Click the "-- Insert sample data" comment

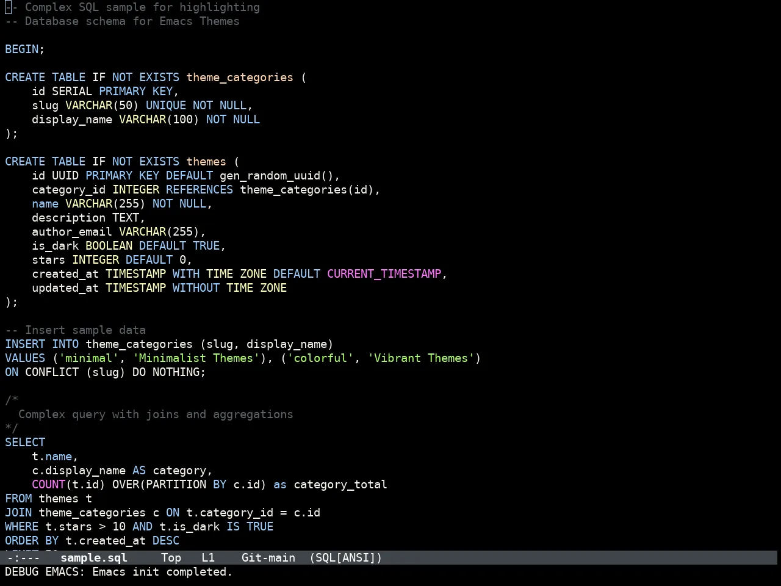point(75,330)
